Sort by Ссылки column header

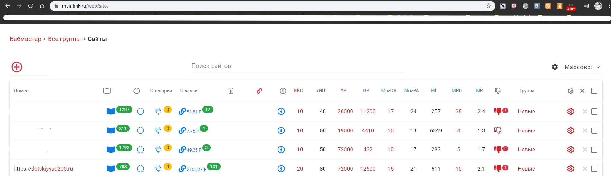[x=189, y=91]
